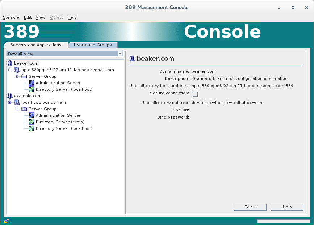Open the View menu
This screenshot has width=314, height=225.
[x=41, y=17]
